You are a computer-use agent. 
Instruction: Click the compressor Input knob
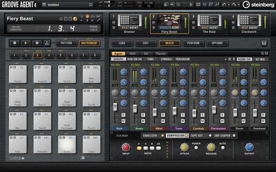(x=126, y=147)
